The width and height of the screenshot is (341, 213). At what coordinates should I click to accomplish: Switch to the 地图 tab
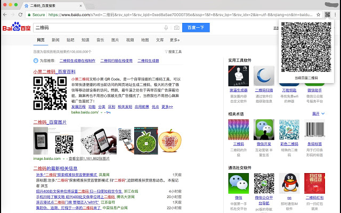tap(145, 40)
